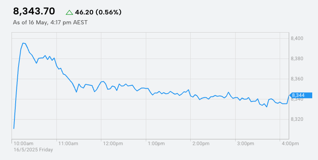Click the 8,320 price axis label
318x160 pixels.
pos(297,119)
